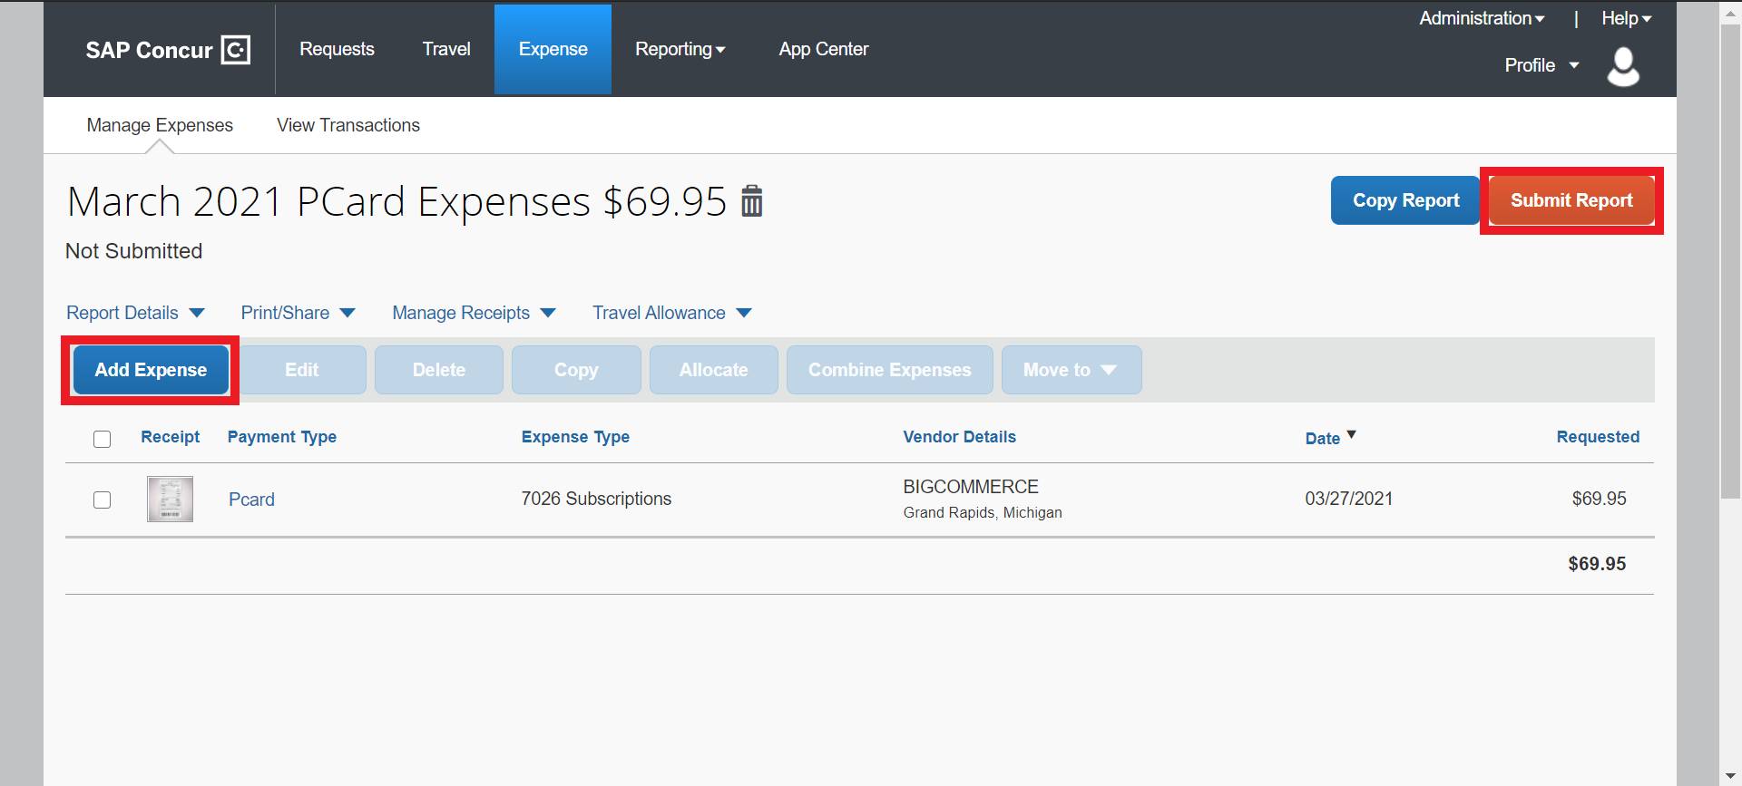This screenshot has width=1742, height=786.
Task: Switch to the View Transactions tab
Action: (x=347, y=125)
